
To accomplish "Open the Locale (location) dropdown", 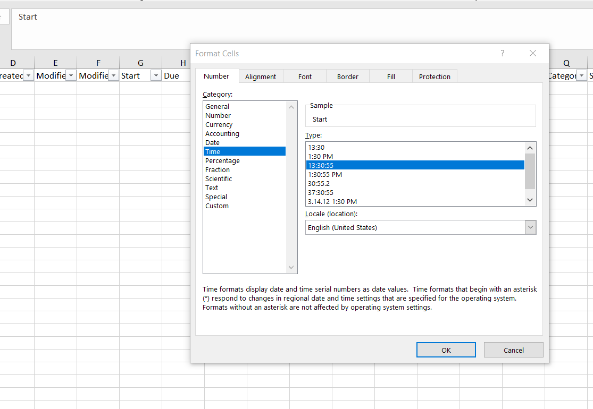I will [x=530, y=227].
